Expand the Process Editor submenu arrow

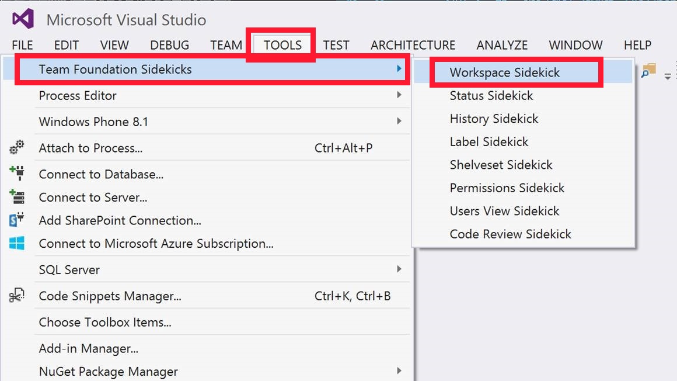(x=399, y=95)
